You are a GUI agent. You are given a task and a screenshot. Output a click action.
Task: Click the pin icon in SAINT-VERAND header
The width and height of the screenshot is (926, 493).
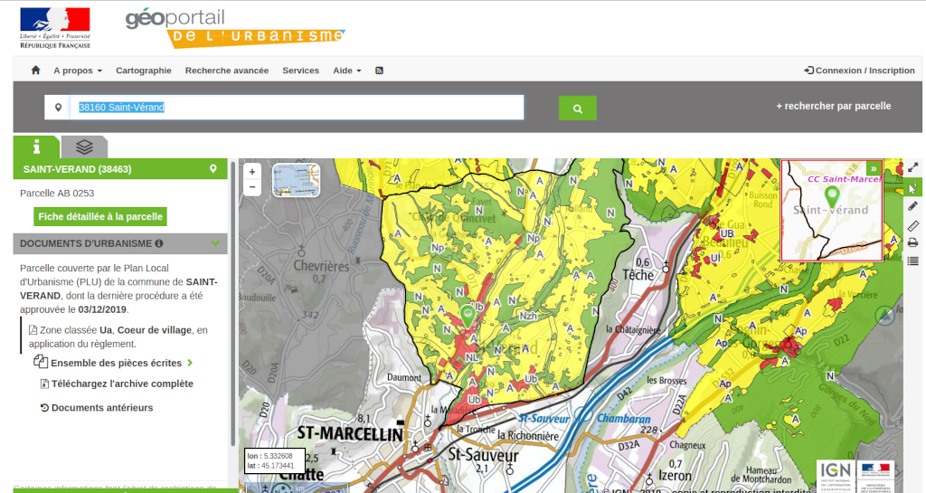tap(213, 169)
